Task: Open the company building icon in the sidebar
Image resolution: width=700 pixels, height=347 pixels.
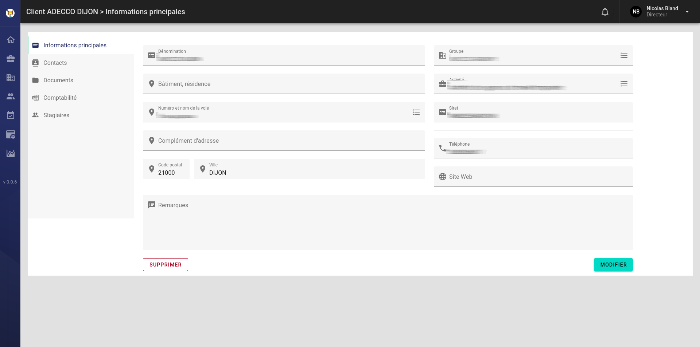Action: pyautogui.click(x=10, y=78)
